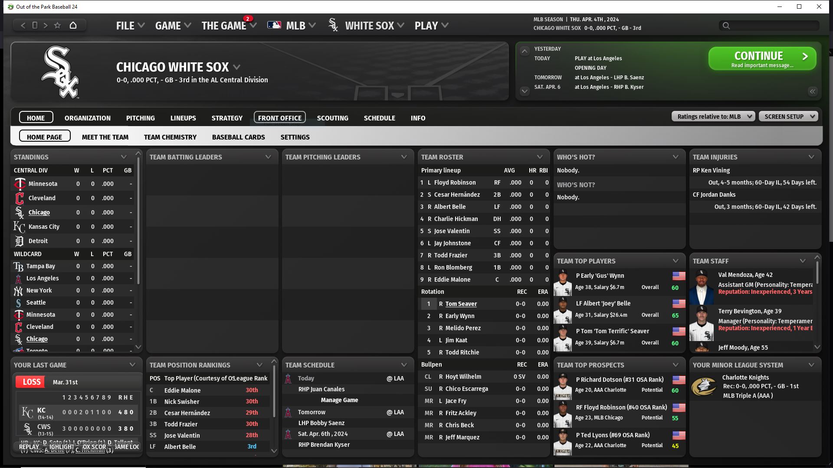Open Ratings relative to MLB dropdown
The height and width of the screenshot is (468, 833).
(713, 117)
